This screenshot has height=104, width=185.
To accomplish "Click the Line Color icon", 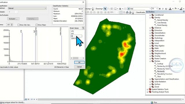I will (x=181, y=9).
